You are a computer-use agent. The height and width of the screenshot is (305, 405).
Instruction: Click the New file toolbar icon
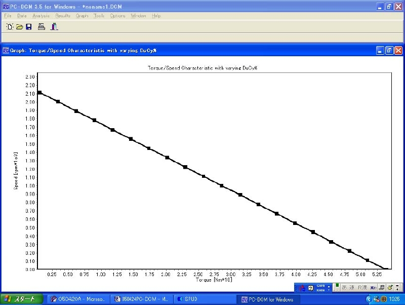tap(10, 26)
